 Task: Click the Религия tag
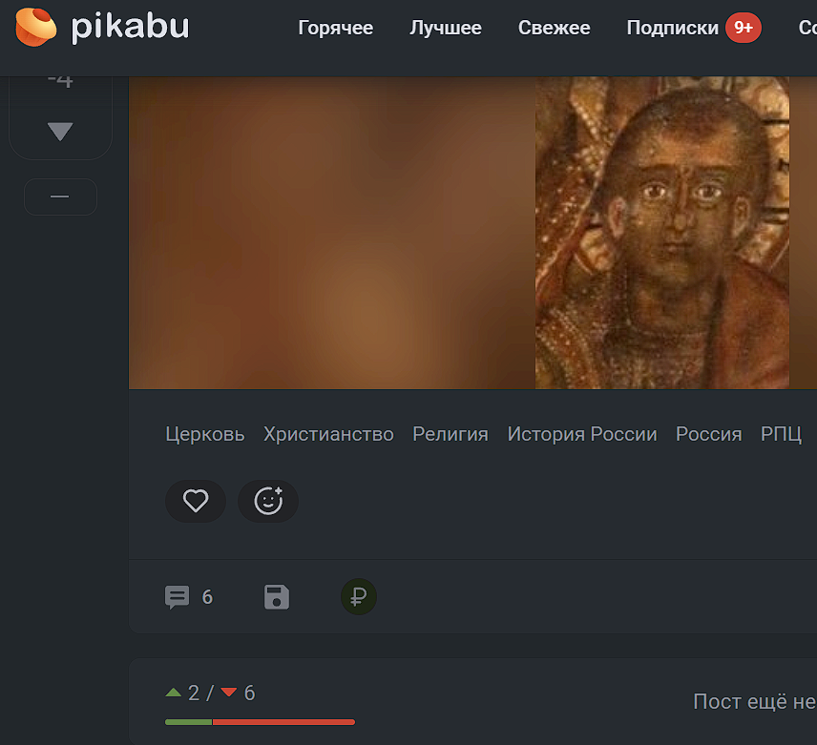(450, 434)
